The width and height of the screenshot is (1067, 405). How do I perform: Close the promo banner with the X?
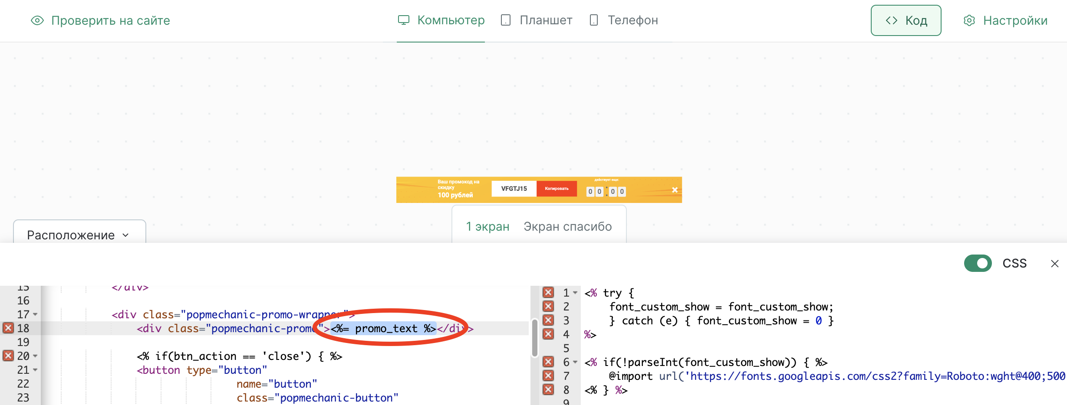pos(675,190)
